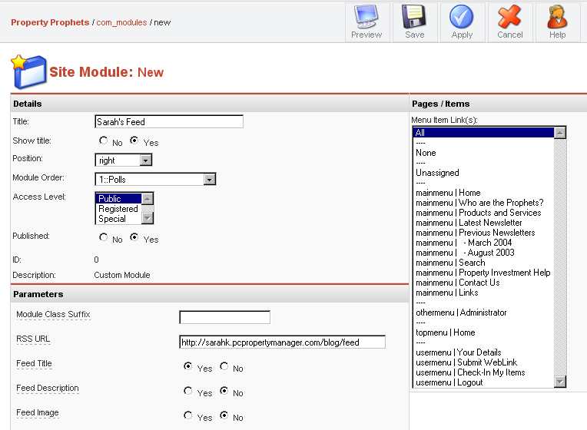This screenshot has height=430, width=587.
Task: Select usermenu | Check-In My Items
Action: click(484, 372)
